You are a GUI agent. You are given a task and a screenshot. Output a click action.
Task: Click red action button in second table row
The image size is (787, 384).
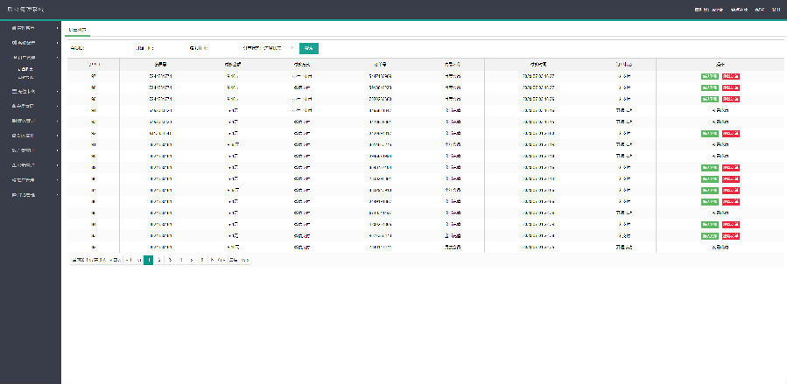click(x=731, y=87)
